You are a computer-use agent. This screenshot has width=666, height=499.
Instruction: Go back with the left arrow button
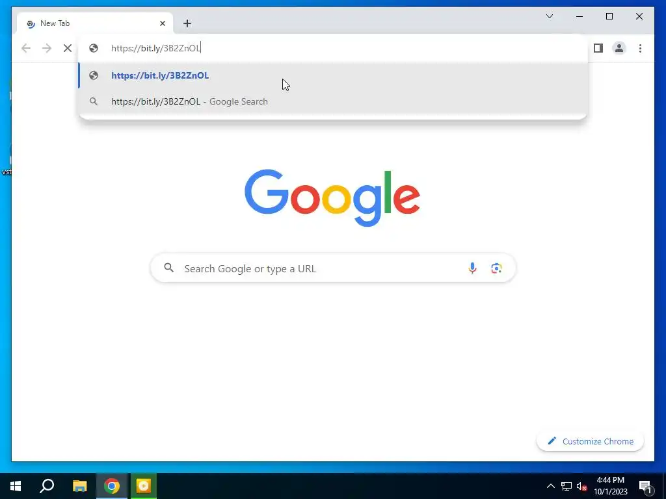(x=26, y=48)
